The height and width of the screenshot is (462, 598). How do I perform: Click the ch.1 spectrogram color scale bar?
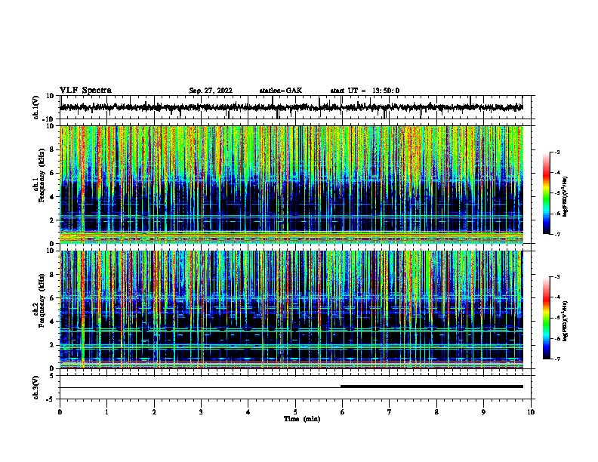pos(547,193)
